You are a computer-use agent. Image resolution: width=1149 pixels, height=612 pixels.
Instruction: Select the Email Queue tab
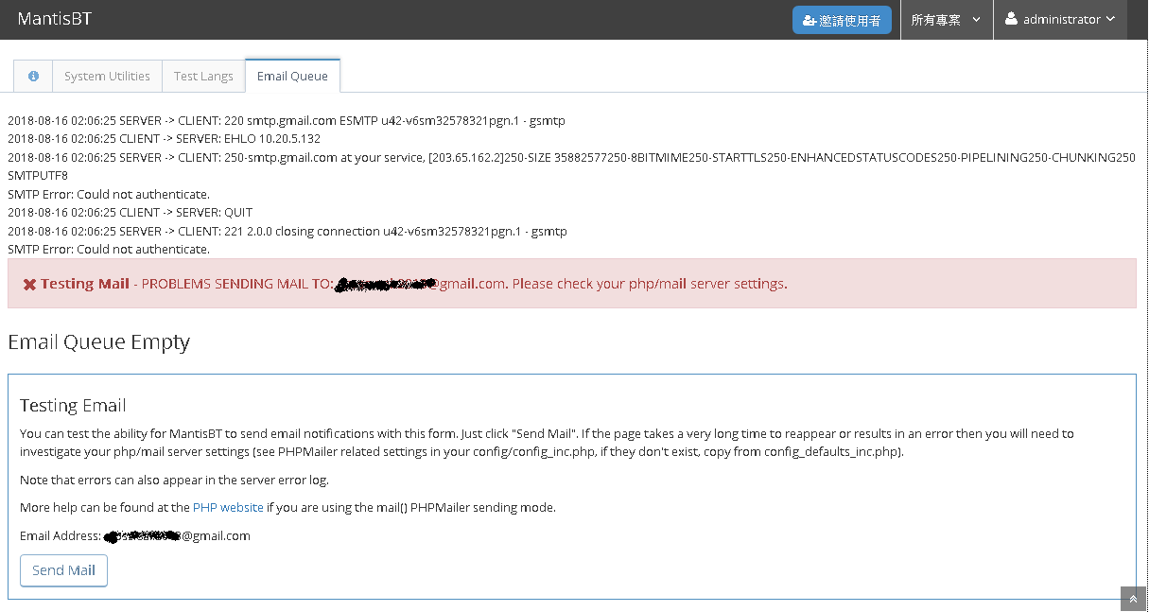[292, 77]
